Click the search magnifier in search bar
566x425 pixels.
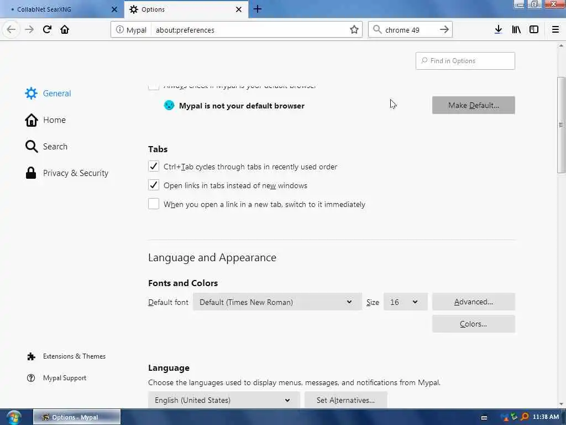coord(377,30)
